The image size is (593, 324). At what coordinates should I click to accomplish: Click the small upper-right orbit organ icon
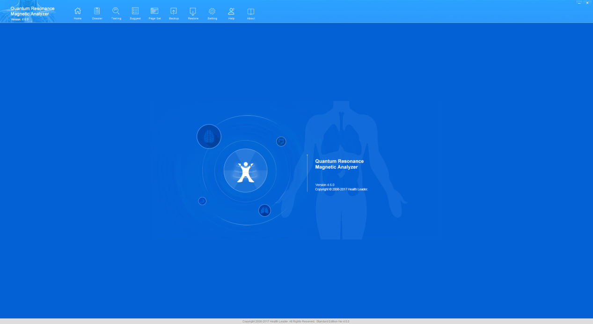pos(281,141)
